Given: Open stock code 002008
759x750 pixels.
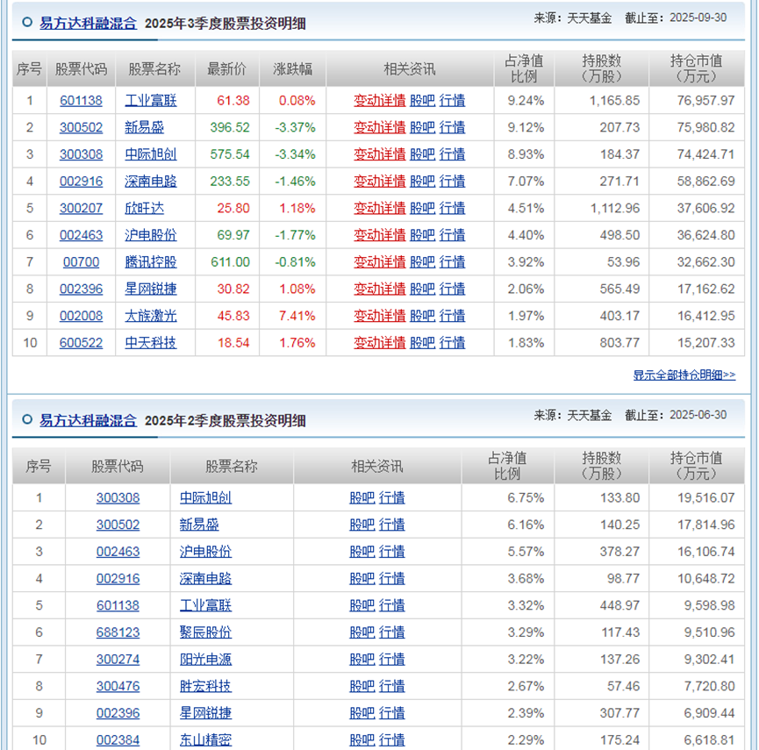Looking at the screenshot, I should coord(81,316).
